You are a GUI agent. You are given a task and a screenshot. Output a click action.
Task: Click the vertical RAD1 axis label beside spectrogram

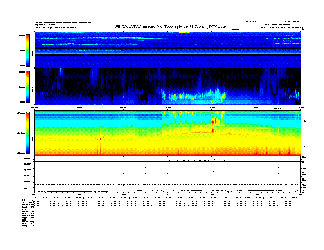33,89
